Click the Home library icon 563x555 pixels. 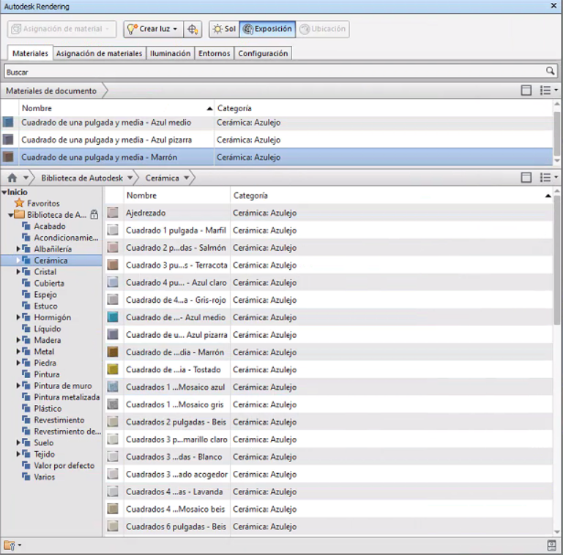click(x=12, y=178)
